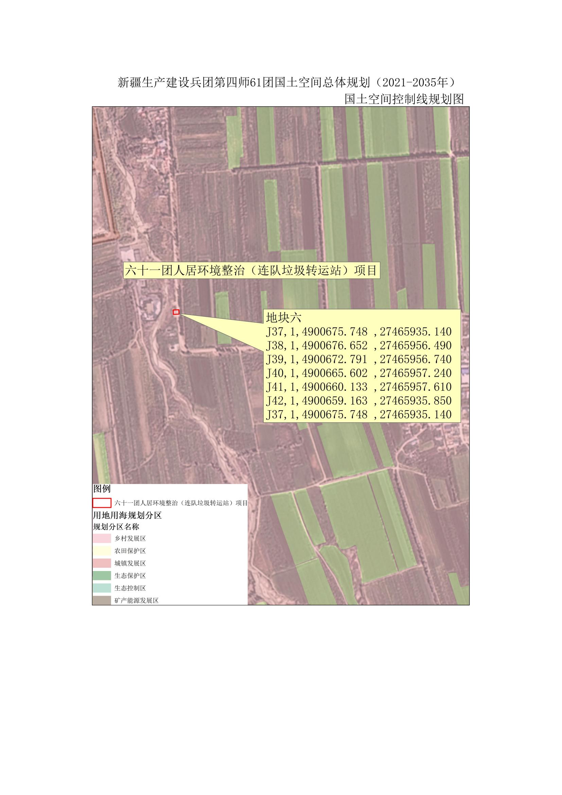Click the J39 coordinate row
562x795 pixels.
point(358,359)
